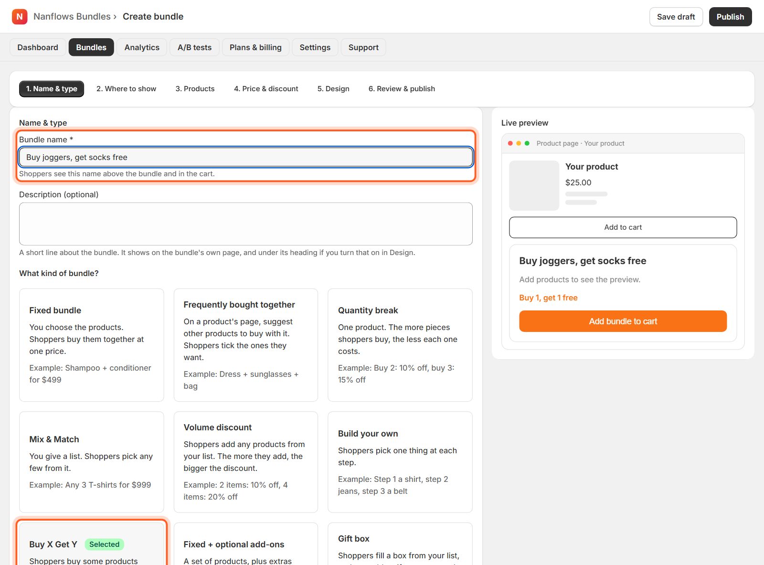This screenshot has width=764, height=565.
Task: Pick the Quantity break bundle type
Action: tap(400, 345)
